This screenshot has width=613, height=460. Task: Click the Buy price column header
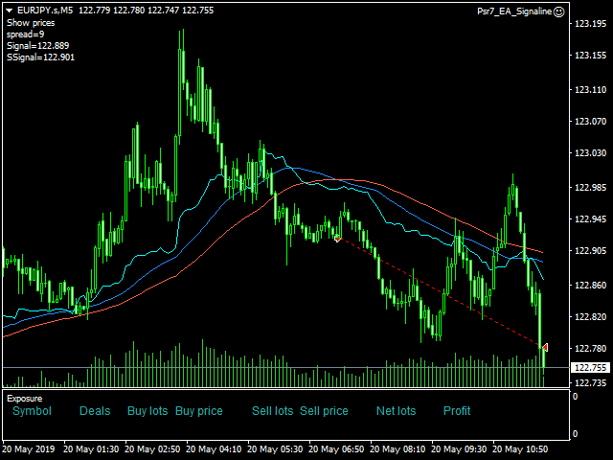(198, 411)
